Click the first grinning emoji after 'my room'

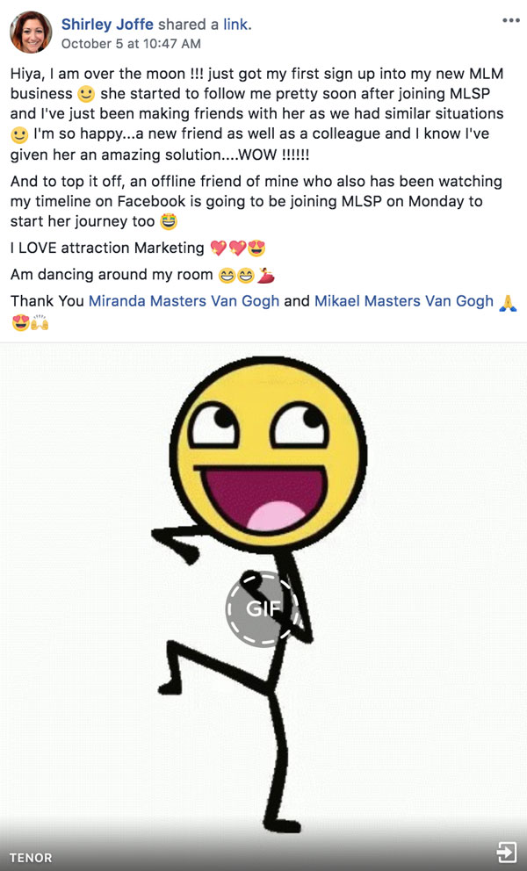tap(227, 275)
